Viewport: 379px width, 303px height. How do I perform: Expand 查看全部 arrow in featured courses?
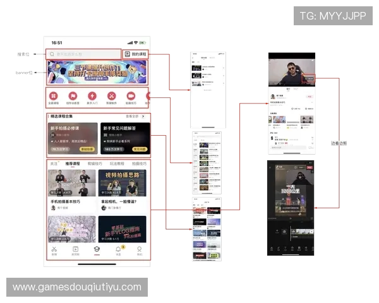(x=143, y=117)
